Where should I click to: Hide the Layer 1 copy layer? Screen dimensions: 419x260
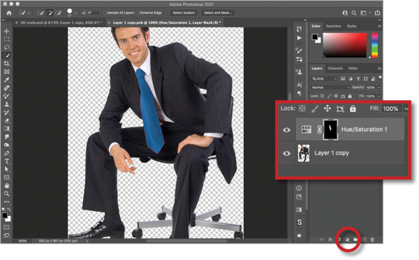(286, 154)
